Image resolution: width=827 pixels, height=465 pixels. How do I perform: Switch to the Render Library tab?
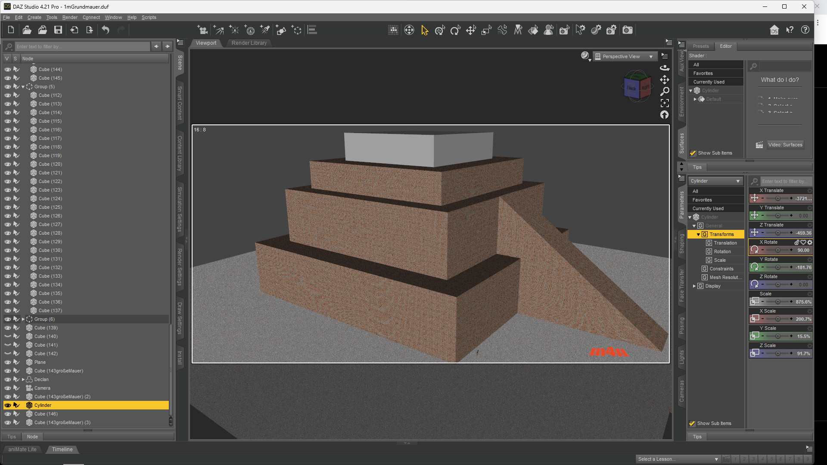tap(249, 43)
